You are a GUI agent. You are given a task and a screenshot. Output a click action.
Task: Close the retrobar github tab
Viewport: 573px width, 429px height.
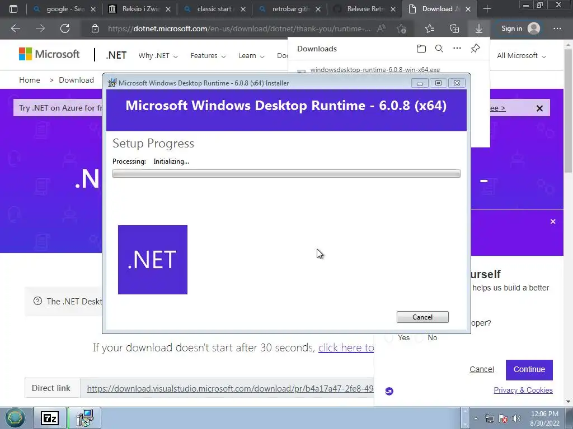pos(318,9)
